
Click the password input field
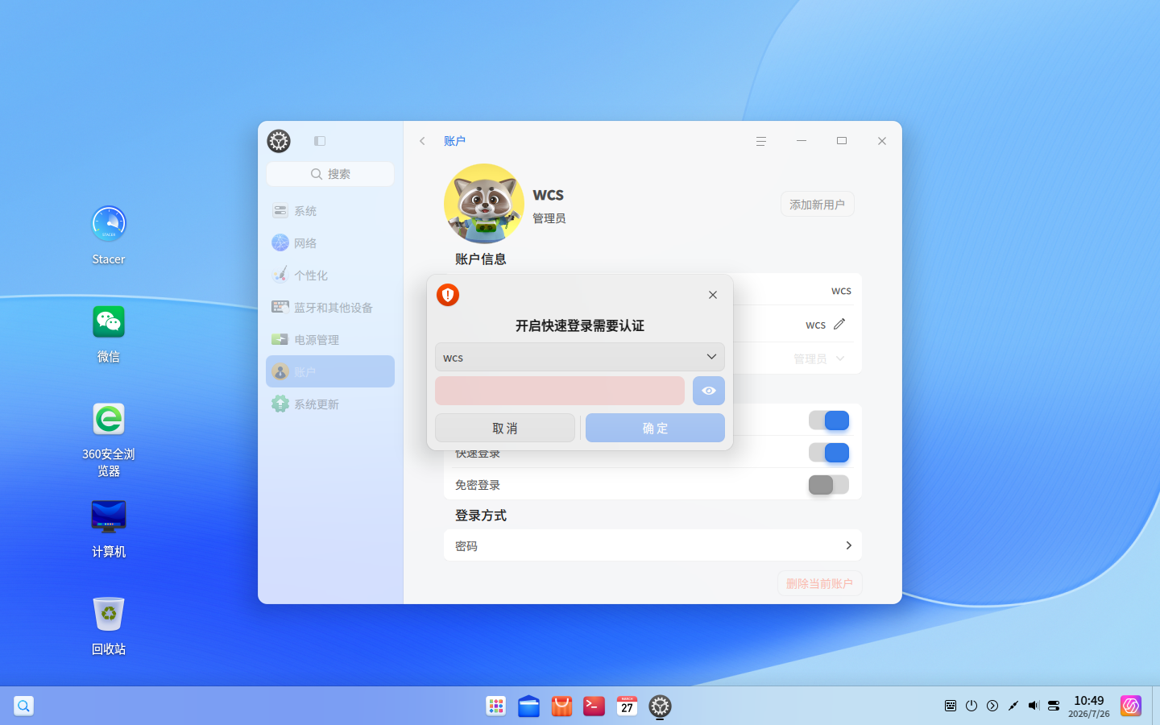pos(560,391)
